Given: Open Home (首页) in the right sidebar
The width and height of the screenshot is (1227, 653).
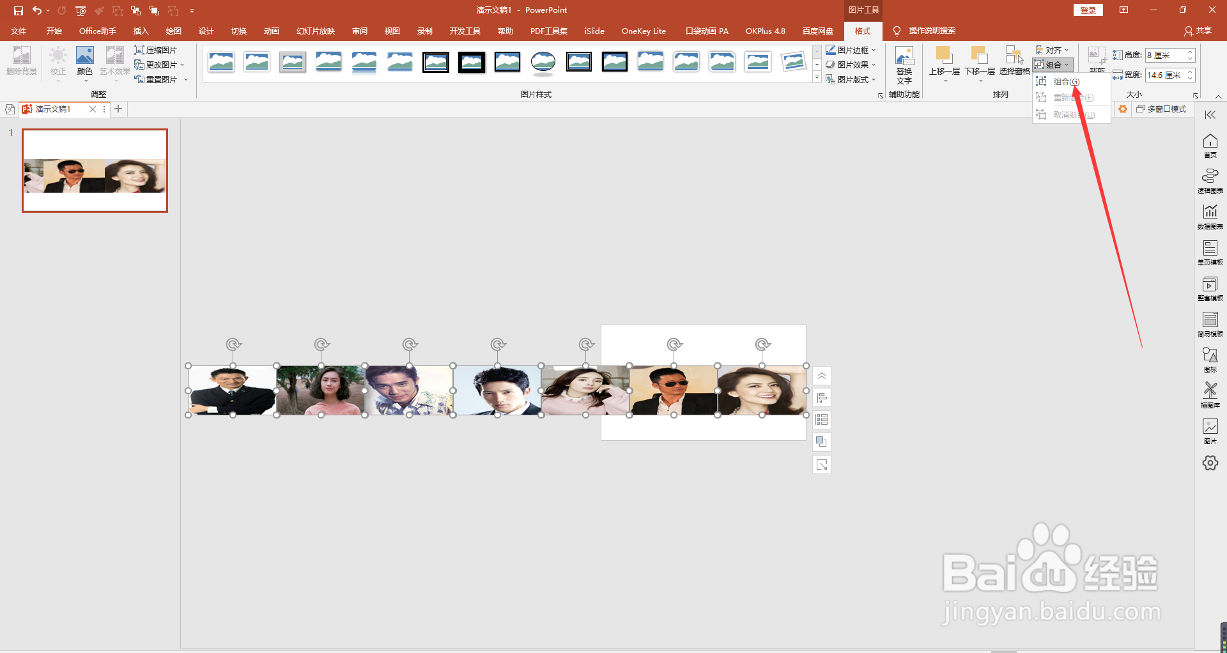Looking at the screenshot, I should (1210, 146).
